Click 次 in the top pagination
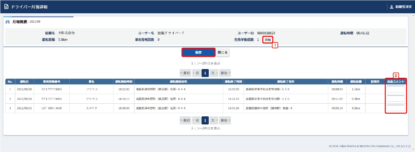Image resolution: width=415 pixels, height=152 pixels. [213, 73]
